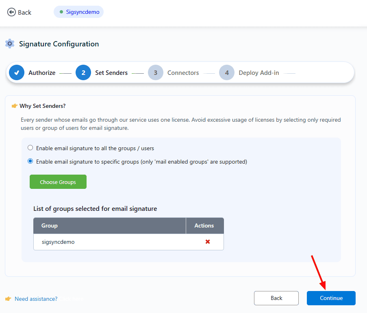The height and width of the screenshot is (313, 367).
Task: Click the blue Continue button
Action: click(331, 298)
